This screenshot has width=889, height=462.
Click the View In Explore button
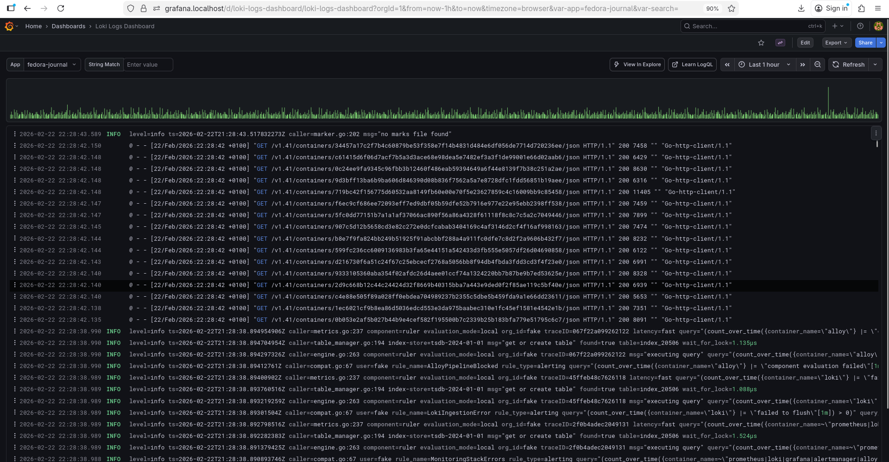pyautogui.click(x=637, y=65)
